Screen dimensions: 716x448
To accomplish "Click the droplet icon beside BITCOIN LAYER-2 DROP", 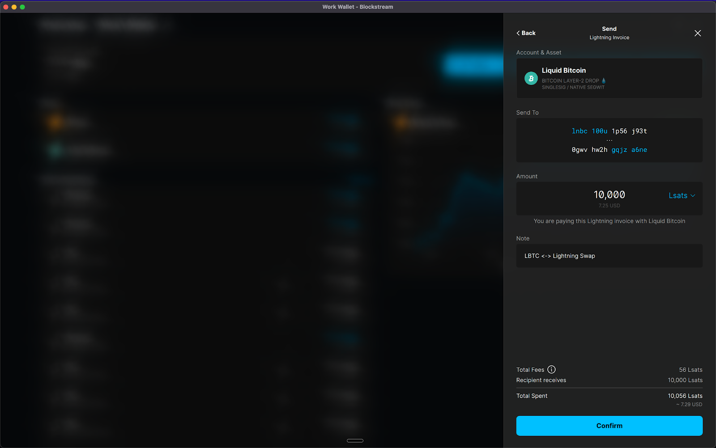I will tap(603, 81).
